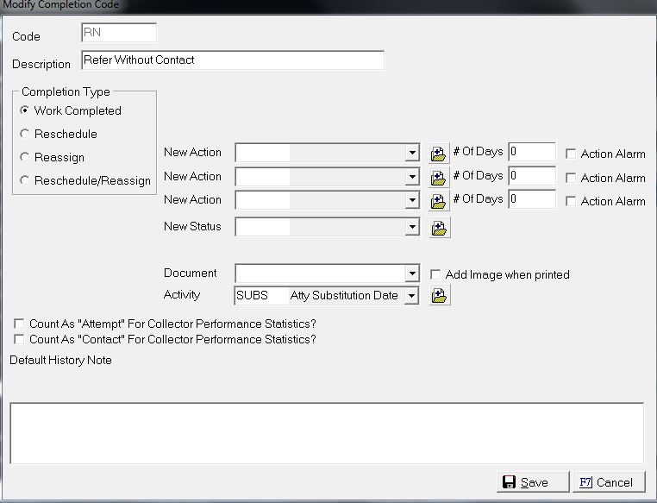This screenshot has width=657, height=503.
Task: Enable Action Alarm for first New Action
Action: coord(571,154)
